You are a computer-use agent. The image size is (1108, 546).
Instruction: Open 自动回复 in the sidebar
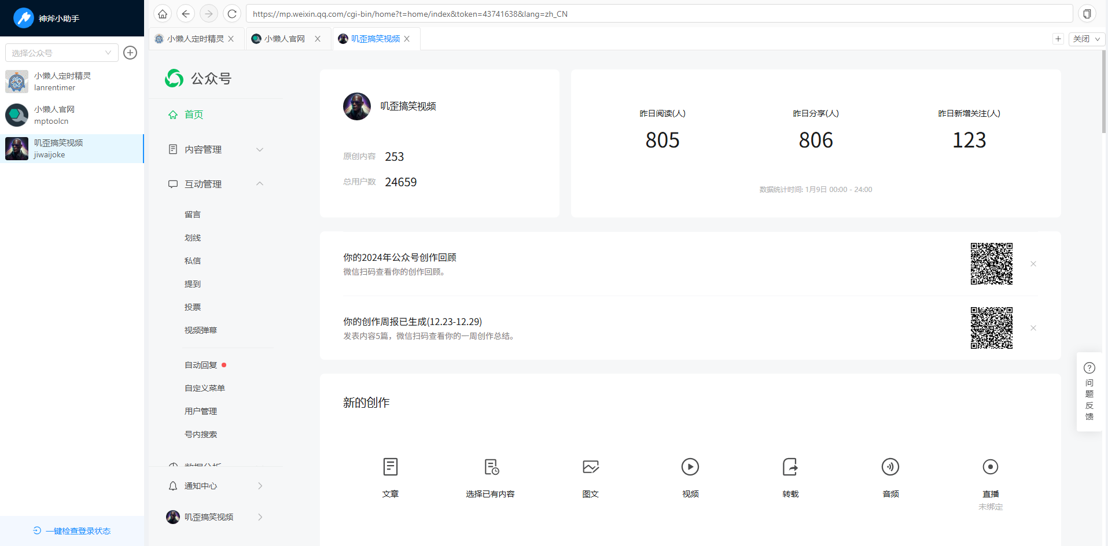[201, 365]
